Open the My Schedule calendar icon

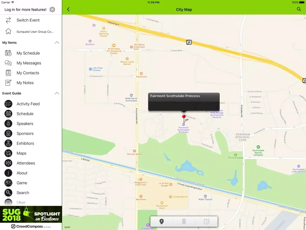click(8, 53)
